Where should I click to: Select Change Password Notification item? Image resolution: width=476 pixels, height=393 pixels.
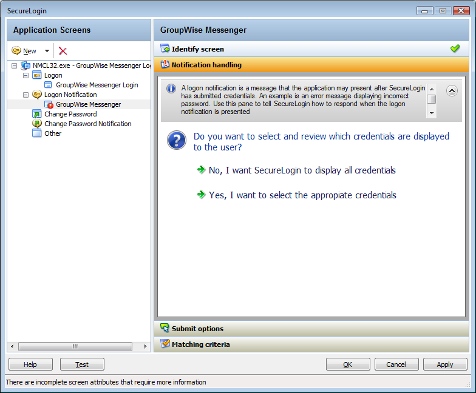click(87, 124)
